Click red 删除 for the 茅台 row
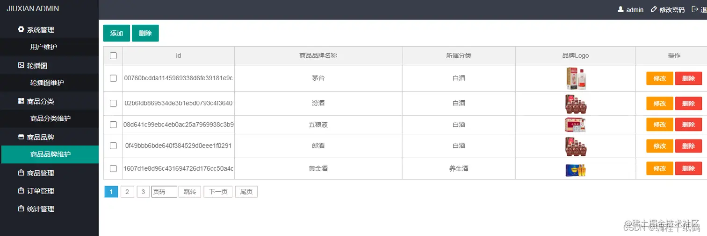The image size is (707, 236). tap(689, 78)
